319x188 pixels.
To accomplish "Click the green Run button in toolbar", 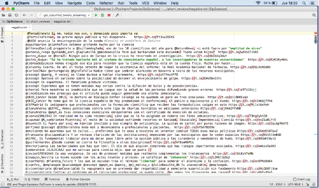I will point(96,15).
